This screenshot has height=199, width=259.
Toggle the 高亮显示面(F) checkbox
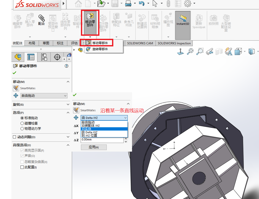[22, 150]
